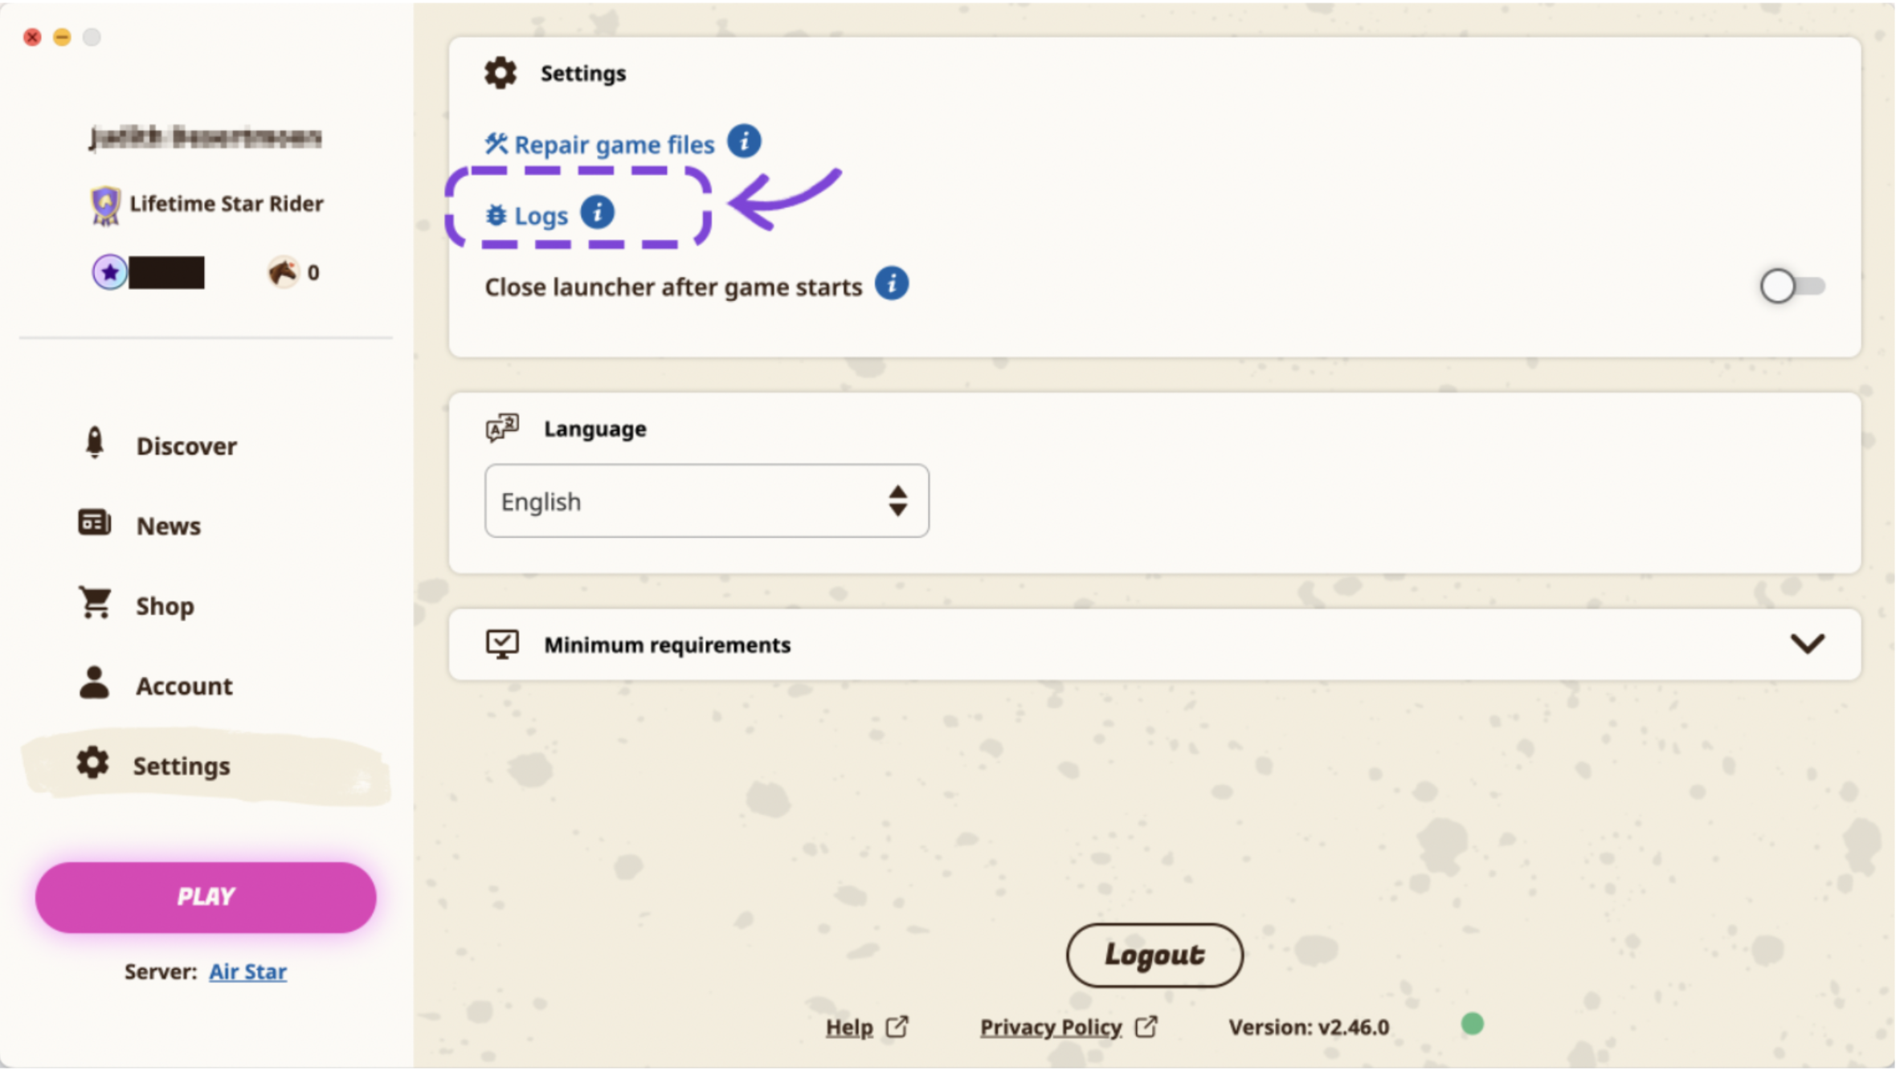Open the Account page
The width and height of the screenshot is (1896, 1071).
point(184,686)
